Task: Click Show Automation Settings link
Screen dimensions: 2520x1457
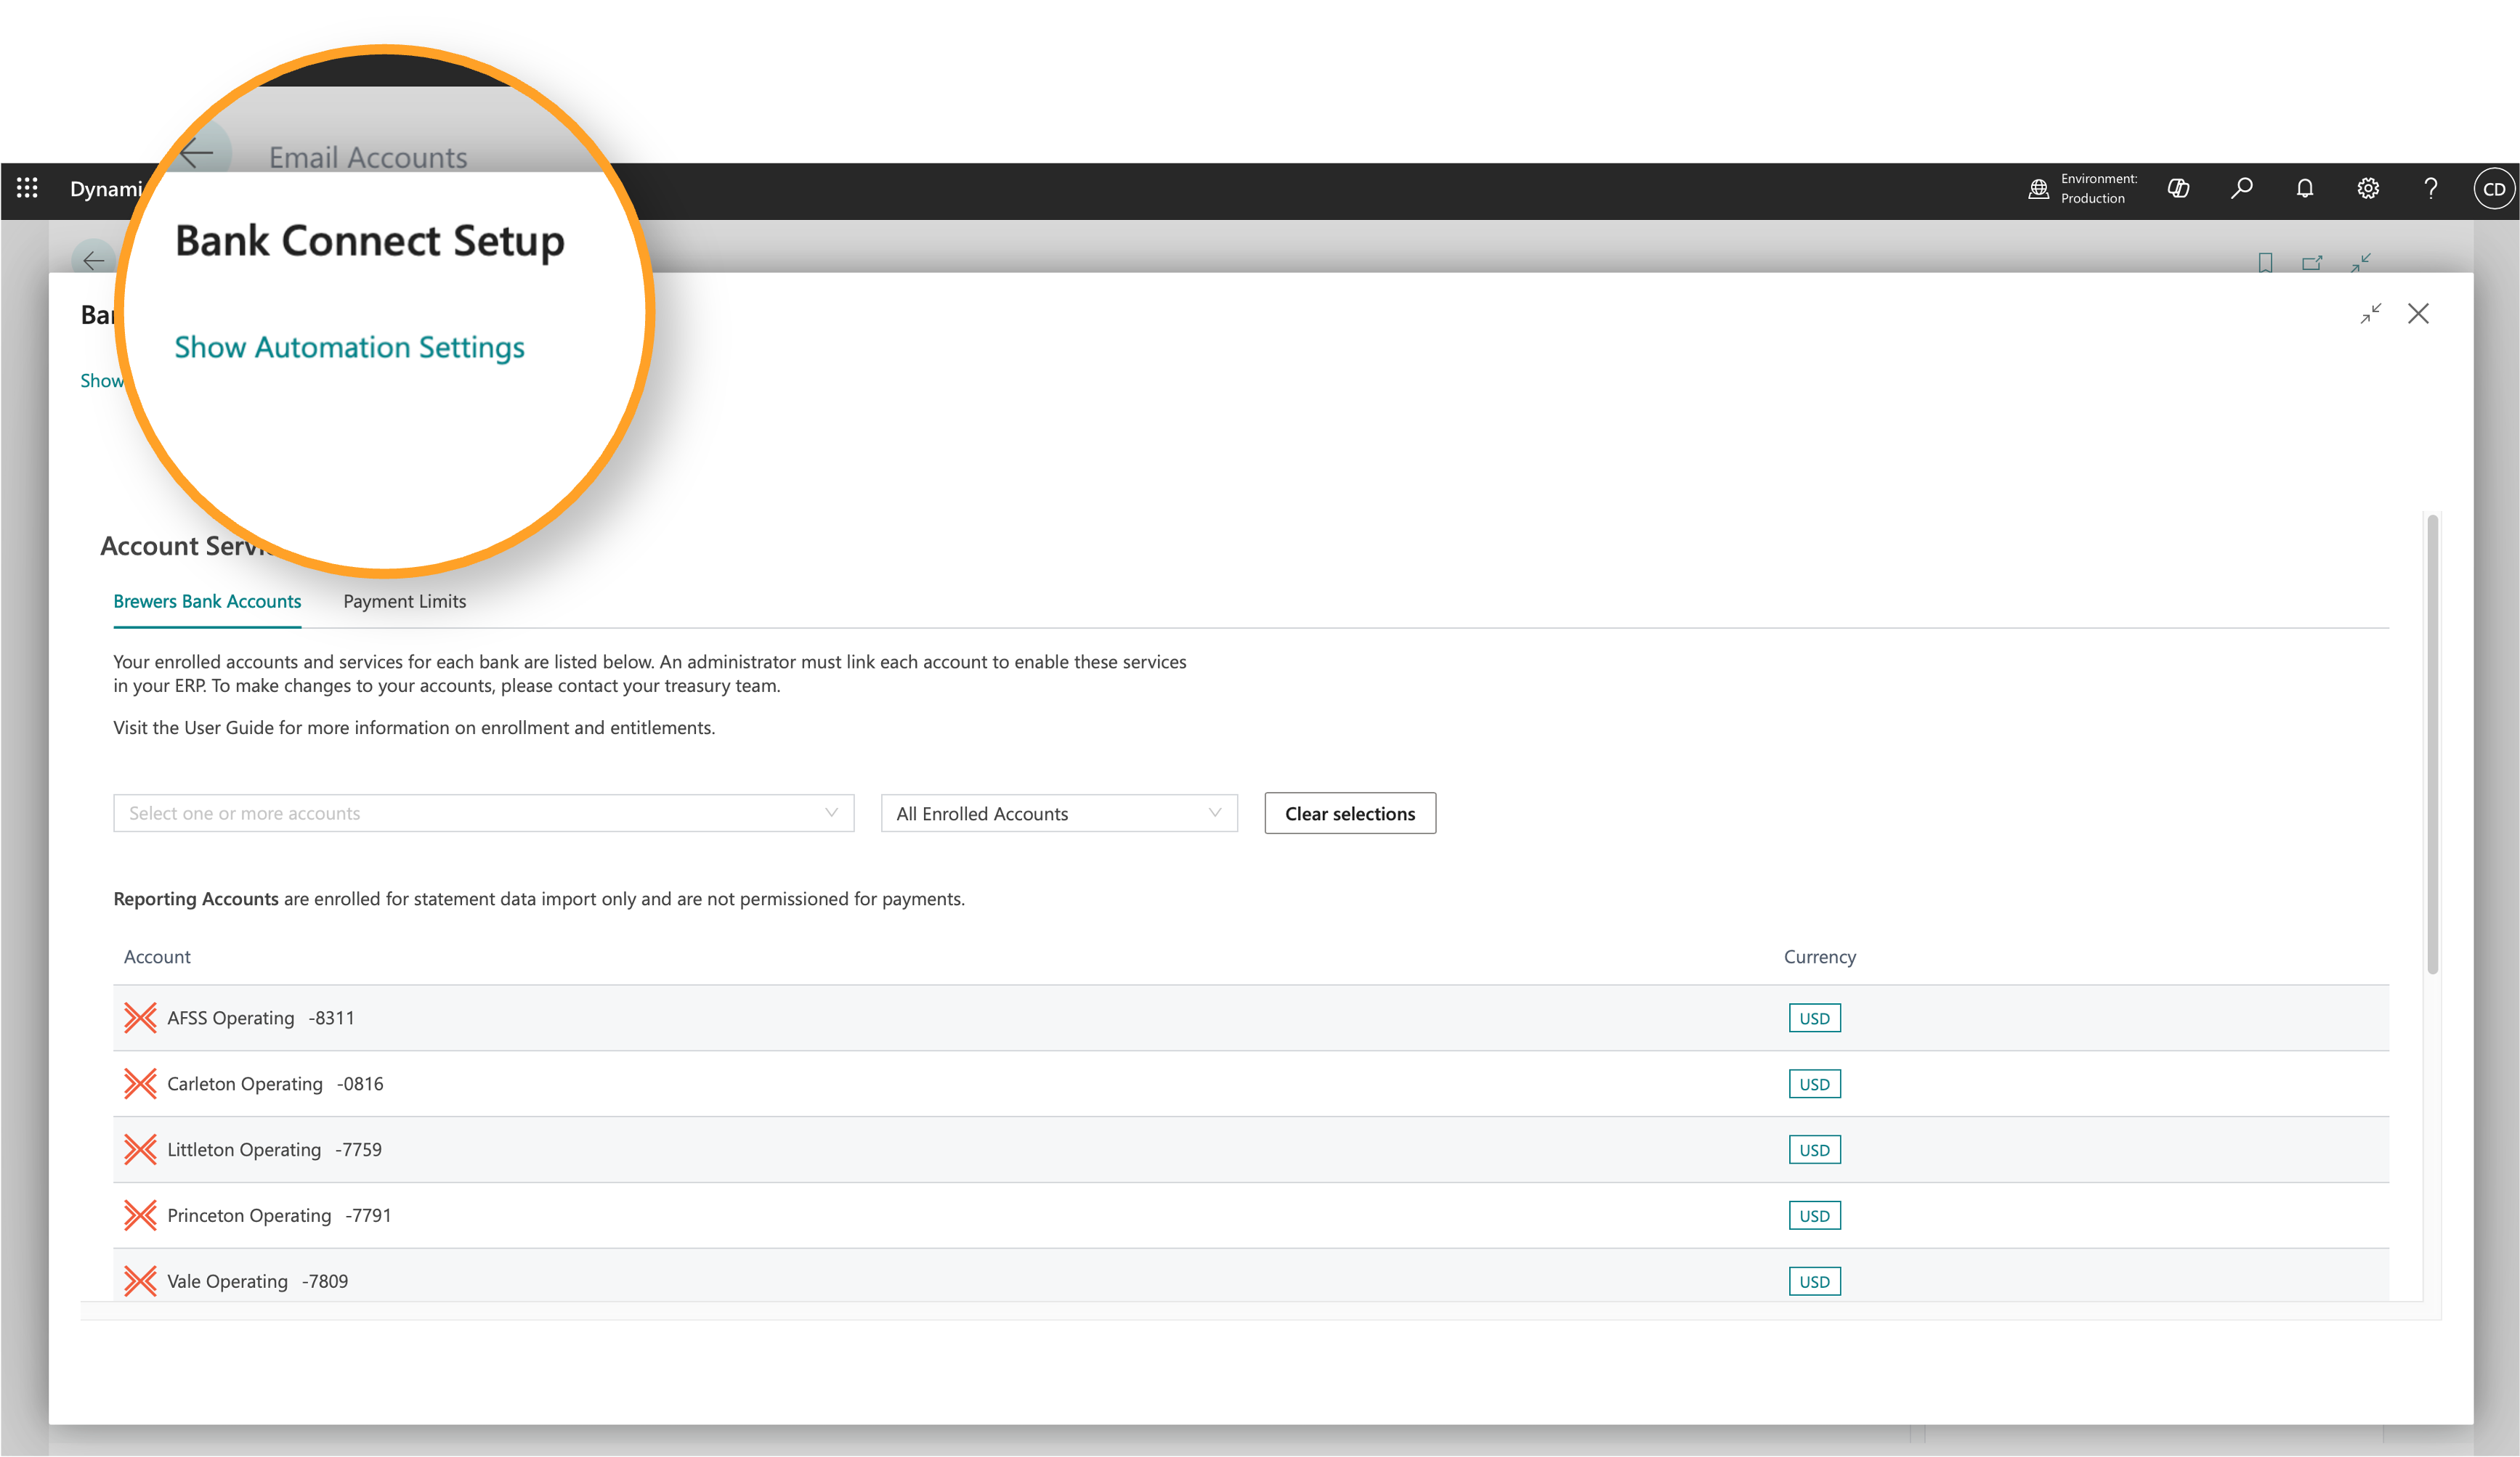Action: [349, 347]
